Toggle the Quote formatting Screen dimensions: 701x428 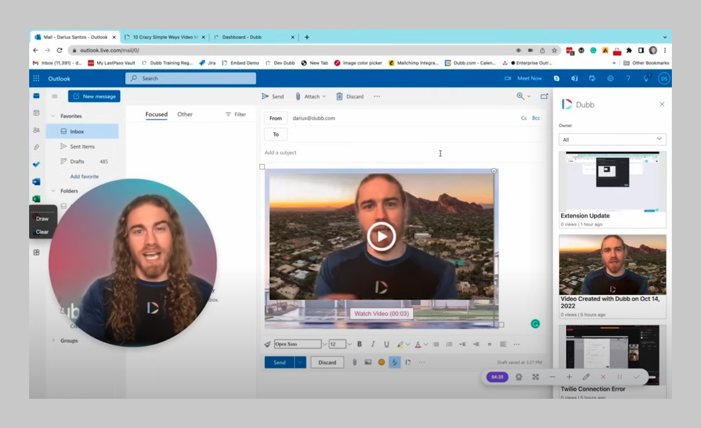(489, 344)
